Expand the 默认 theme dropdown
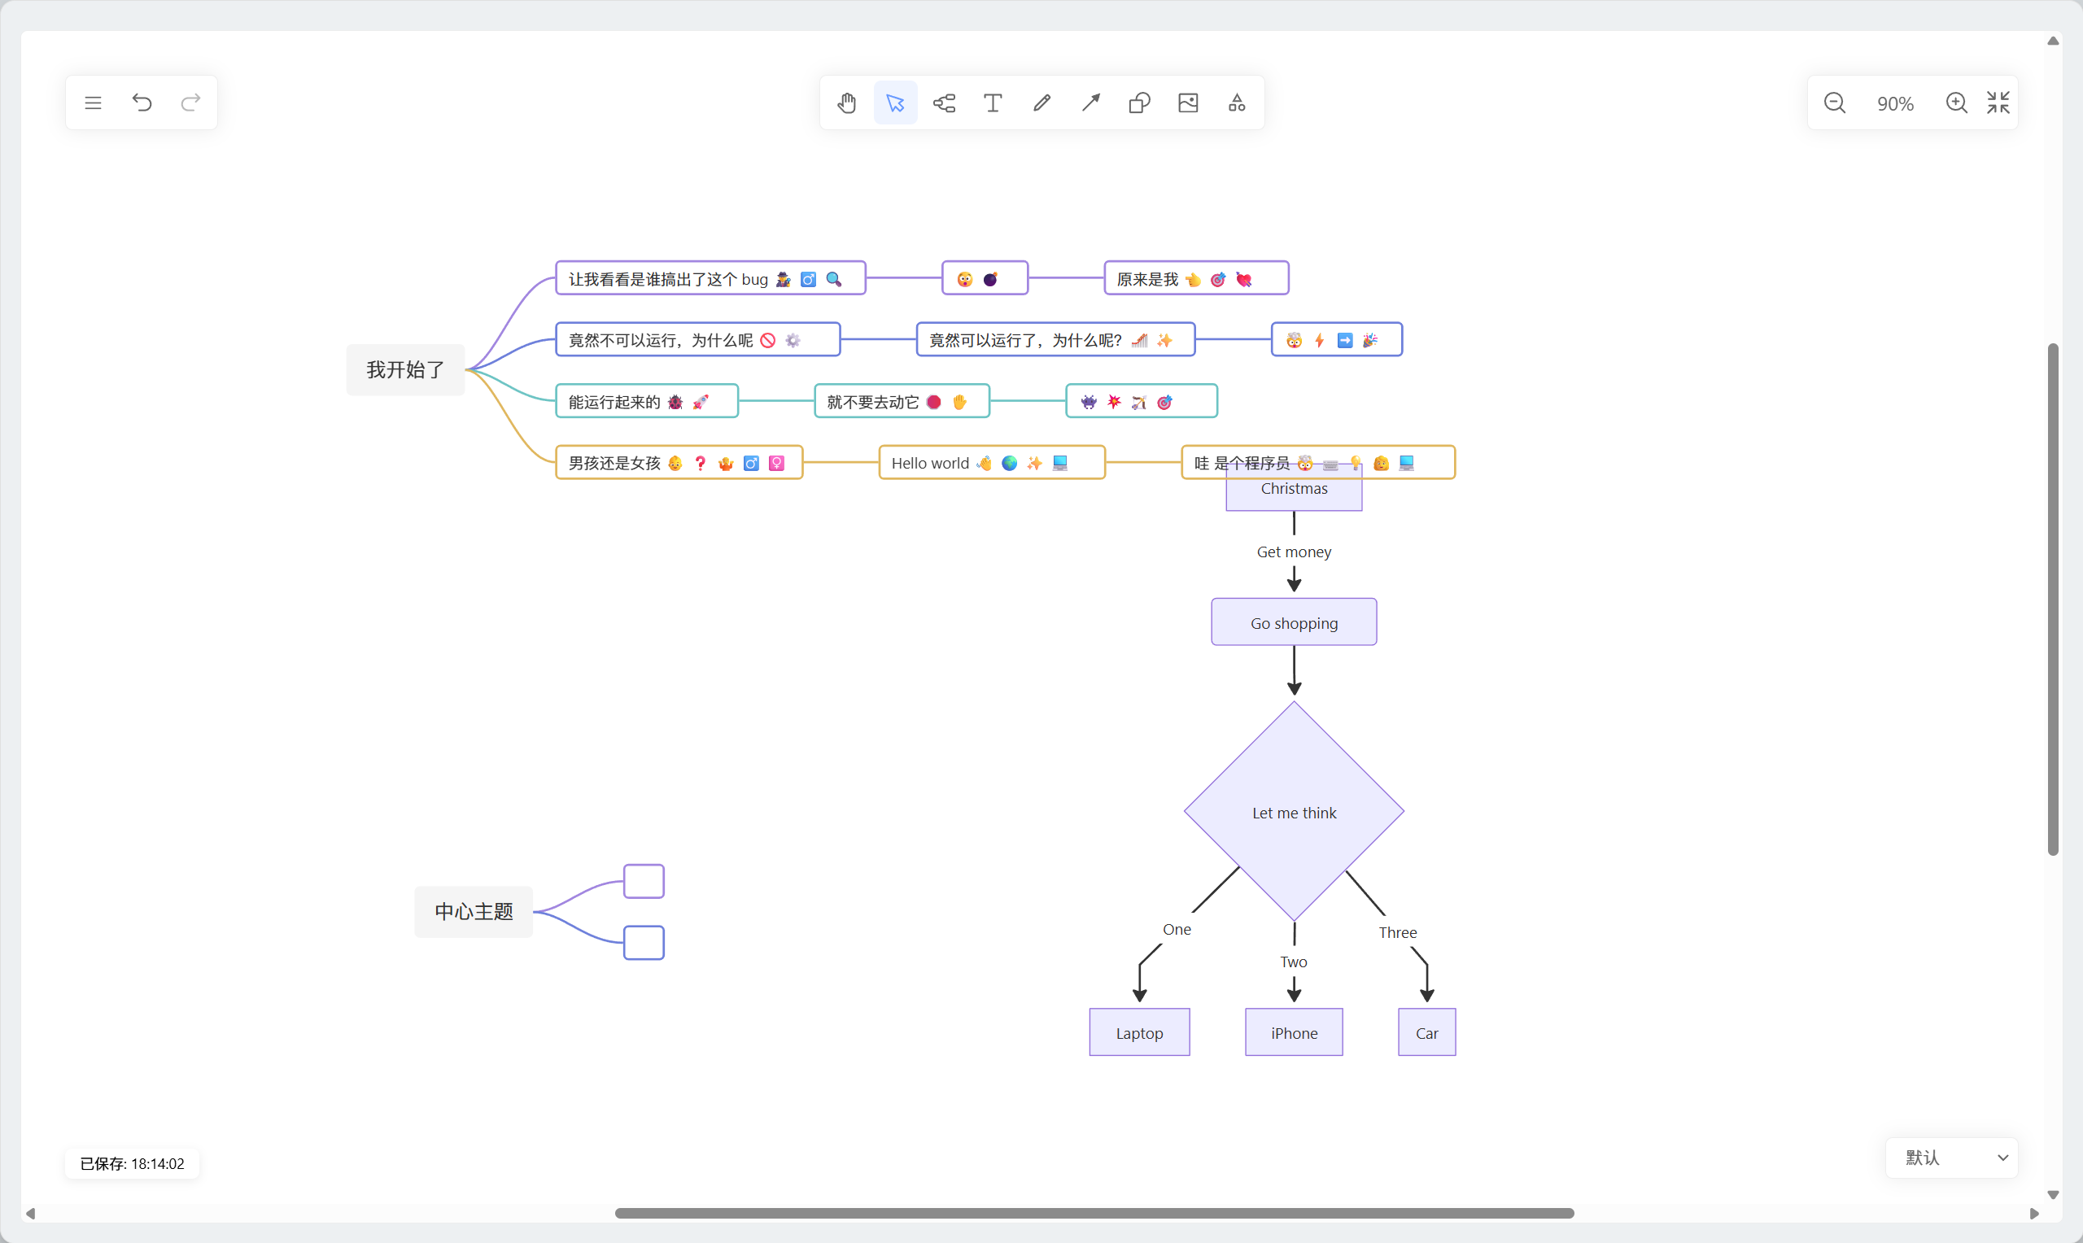This screenshot has width=2083, height=1243. [1951, 1158]
